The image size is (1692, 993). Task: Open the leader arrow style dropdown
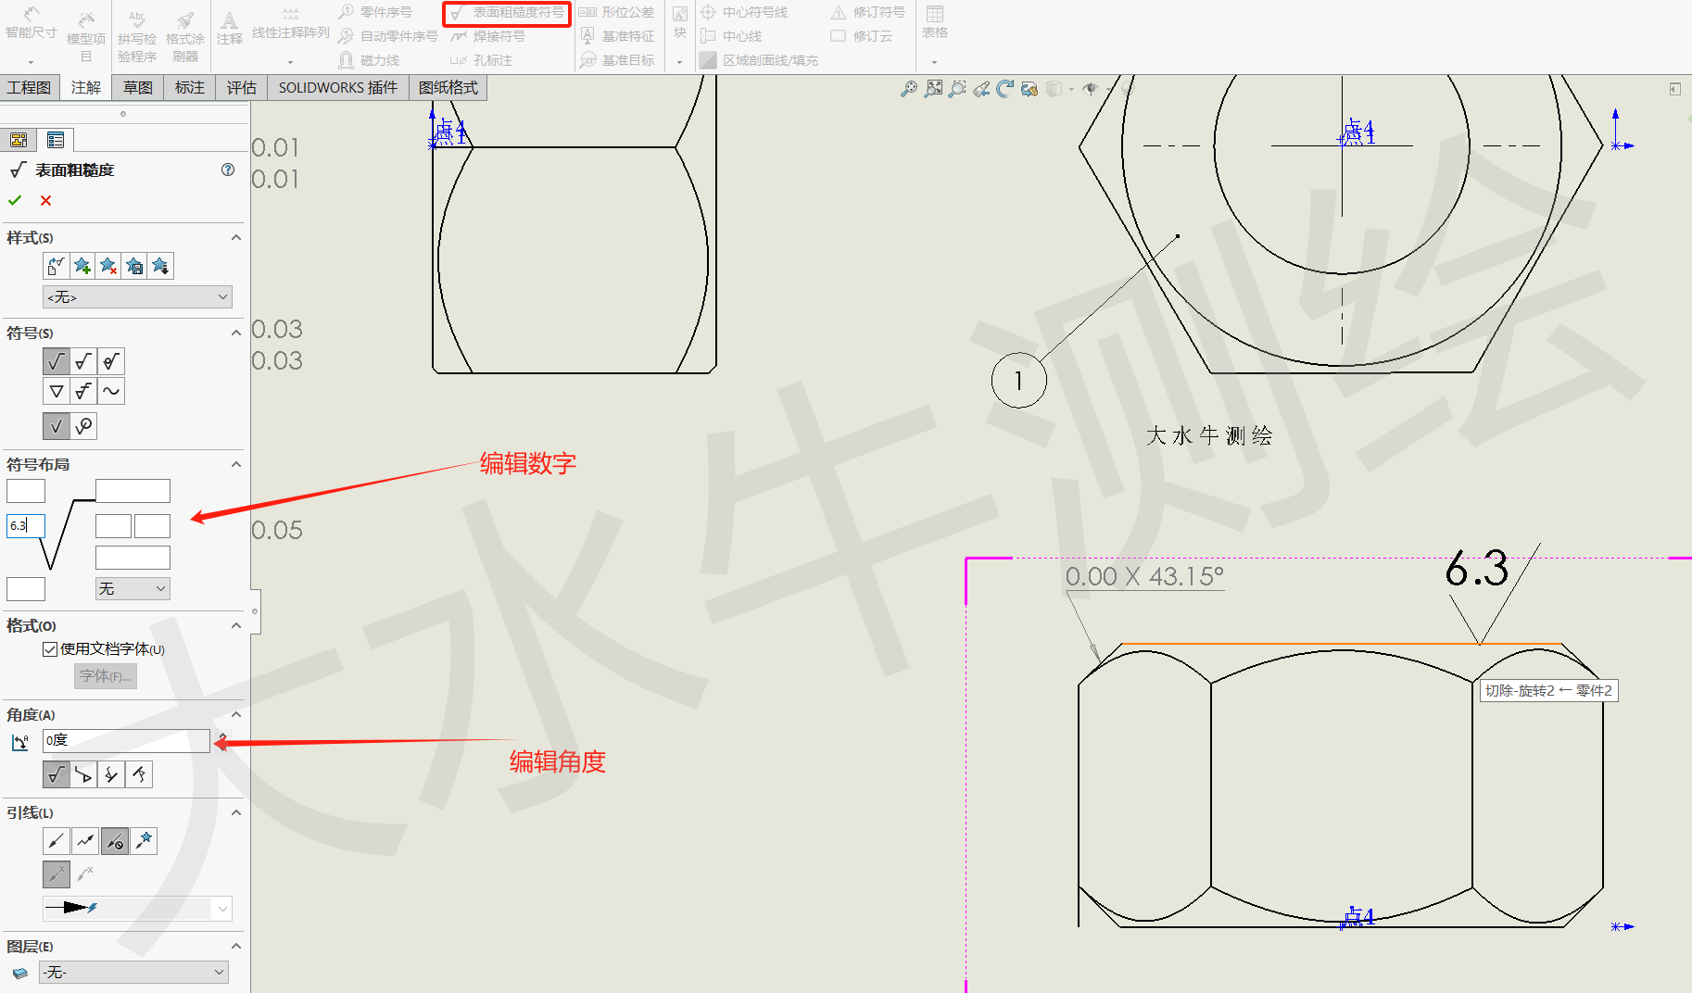coord(137,909)
